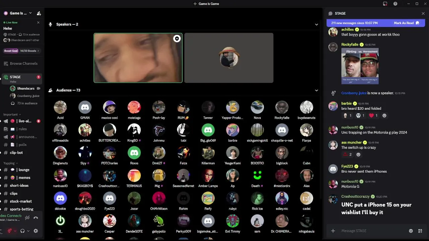Screen dimensions: 429x241
Task: Jump to 211 new messages banner
Action: (355, 23)
